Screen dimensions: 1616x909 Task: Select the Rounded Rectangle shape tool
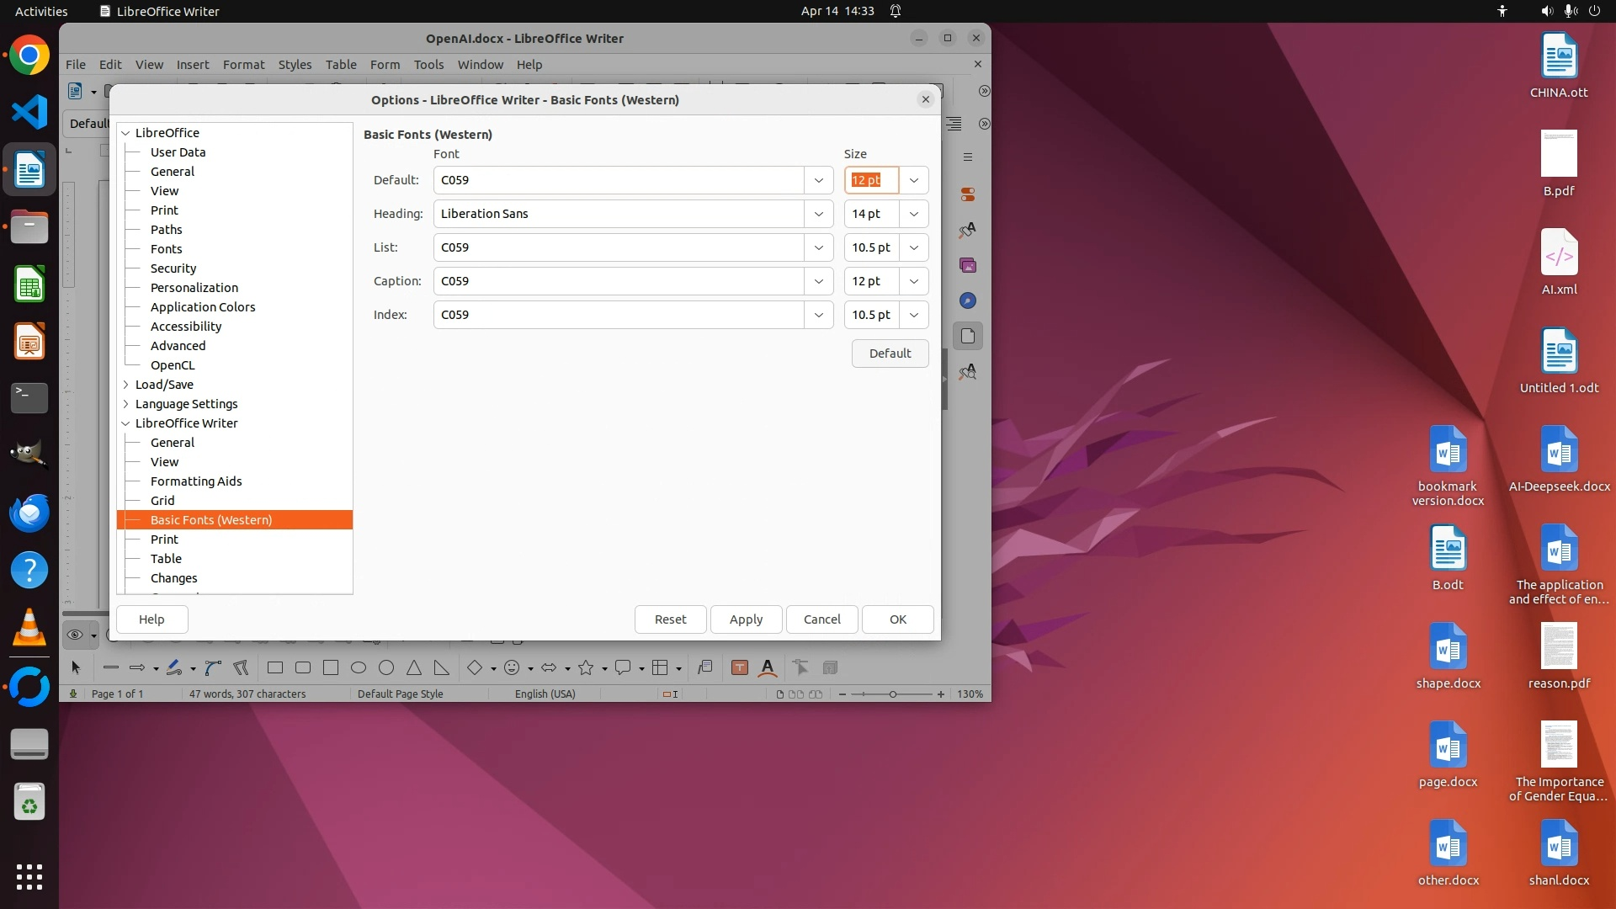tap(303, 667)
